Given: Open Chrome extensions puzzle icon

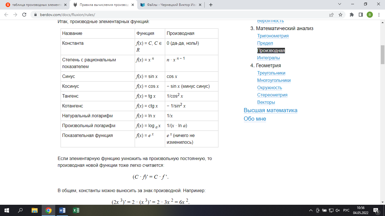Looking at the screenshot, I should (x=351, y=15).
